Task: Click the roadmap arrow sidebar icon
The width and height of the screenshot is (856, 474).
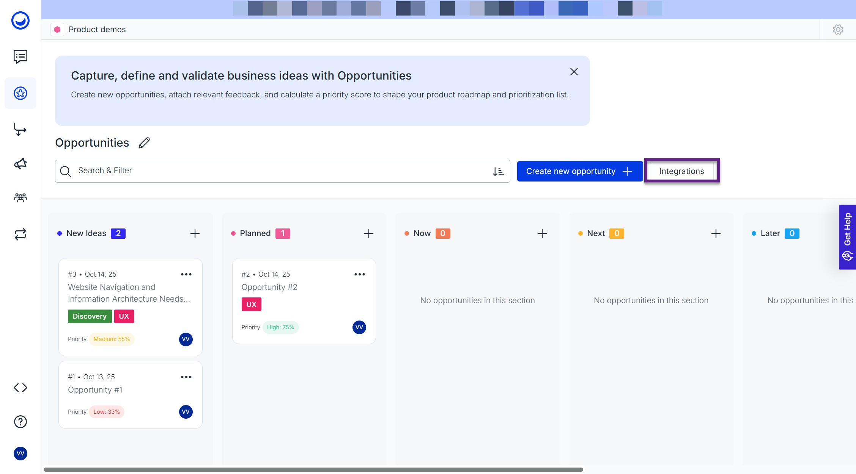Action: tap(20, 130)
